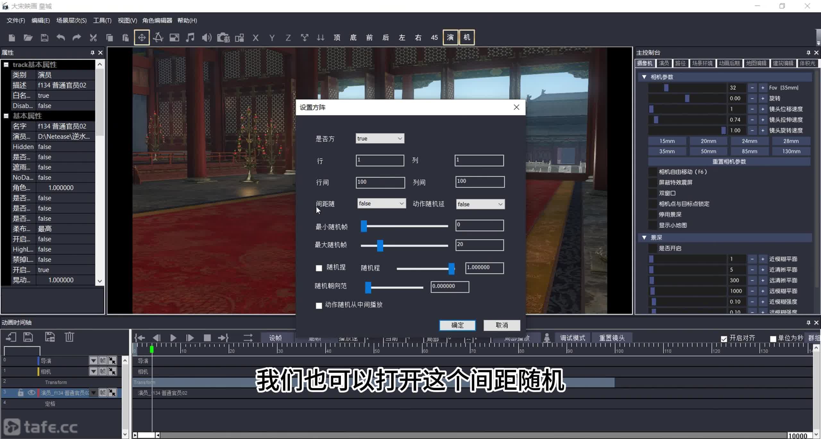
Task: Open the 是否方 dropdown
Action: 380,138
